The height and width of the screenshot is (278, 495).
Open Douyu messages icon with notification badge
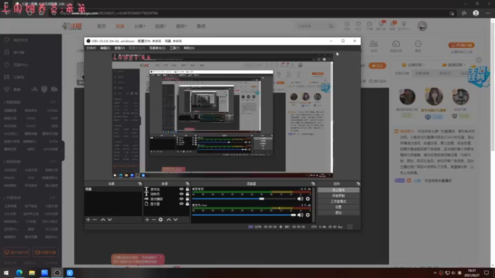pos(393,25)
